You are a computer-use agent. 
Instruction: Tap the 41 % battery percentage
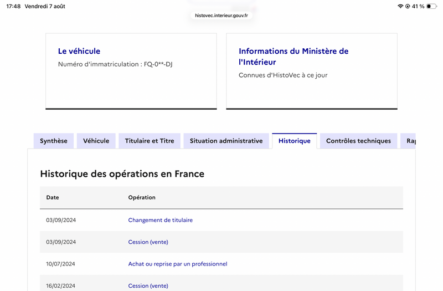pyautogui.click(x=418, y=6)
